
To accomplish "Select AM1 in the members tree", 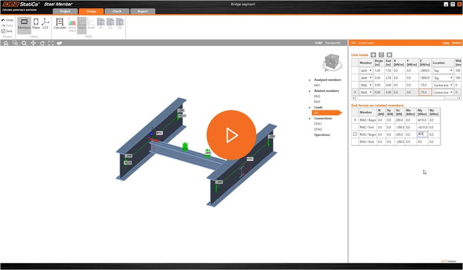I will [317, 86].
